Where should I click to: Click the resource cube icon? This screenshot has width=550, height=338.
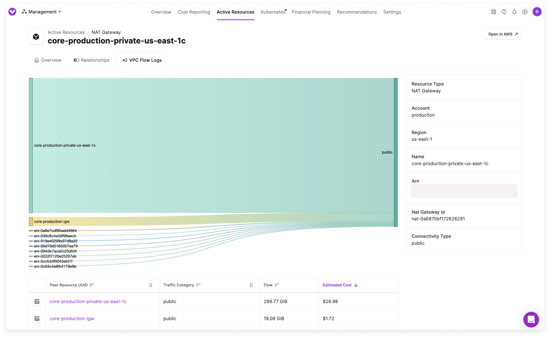click(x=36, y=37)
